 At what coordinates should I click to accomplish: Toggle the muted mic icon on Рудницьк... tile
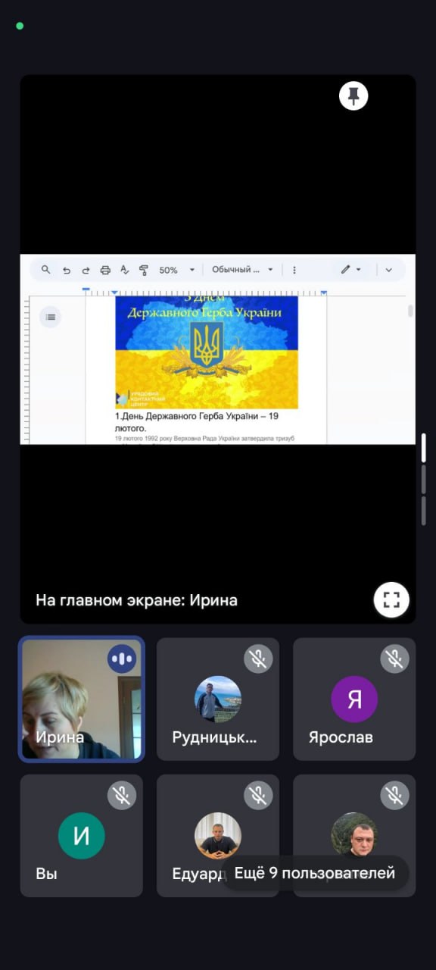tap(258, 659)
